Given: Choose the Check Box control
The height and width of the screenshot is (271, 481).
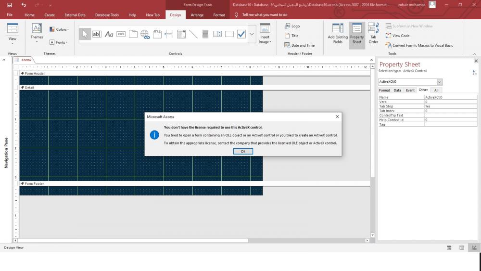Looking at the screenshot, I should 241,34.
